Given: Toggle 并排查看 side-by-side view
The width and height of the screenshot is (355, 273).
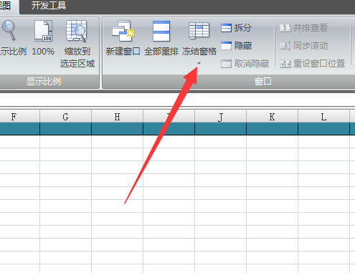Looking at the screenshot, I should tap(303, 28).
